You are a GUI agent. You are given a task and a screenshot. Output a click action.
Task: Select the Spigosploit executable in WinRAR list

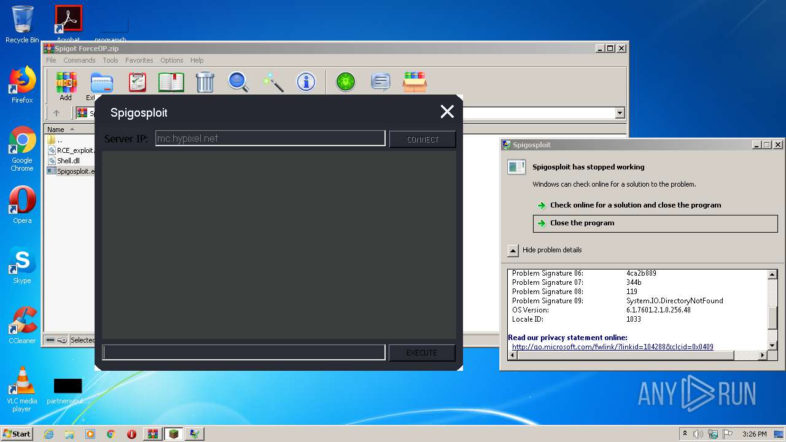tap(71, 171)
